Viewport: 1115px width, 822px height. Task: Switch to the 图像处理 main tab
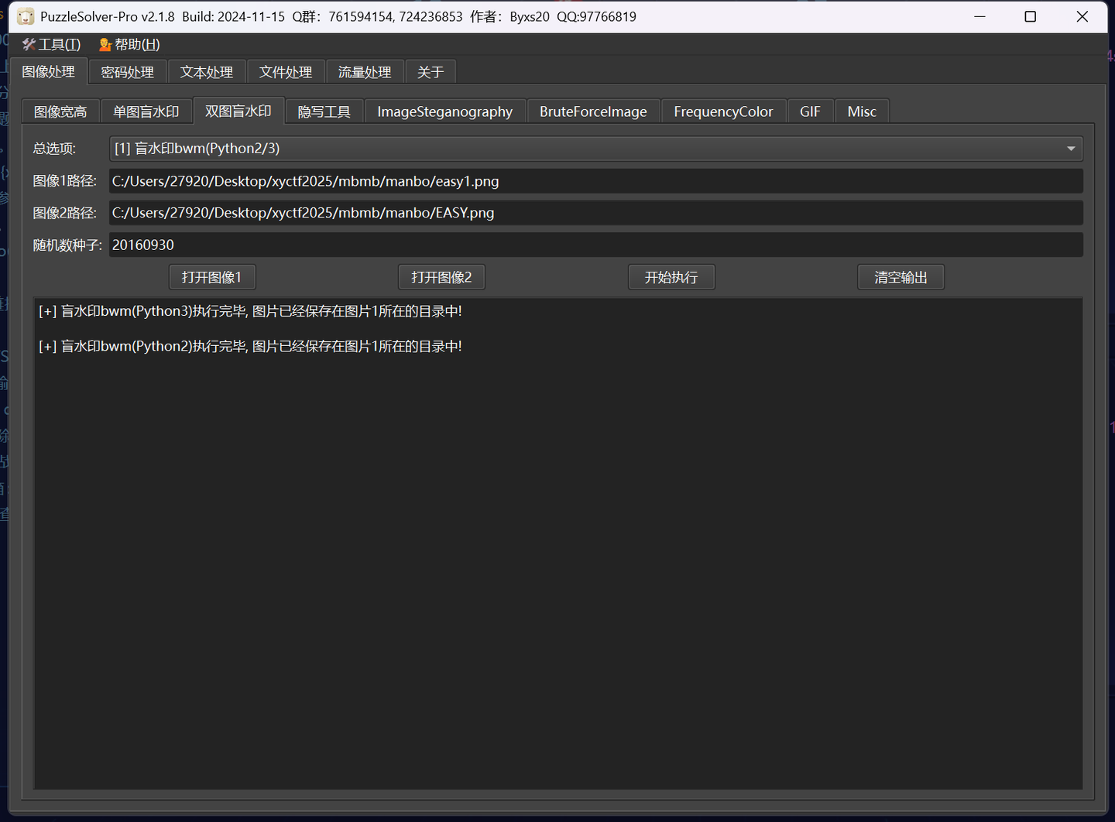coord(48,71)
